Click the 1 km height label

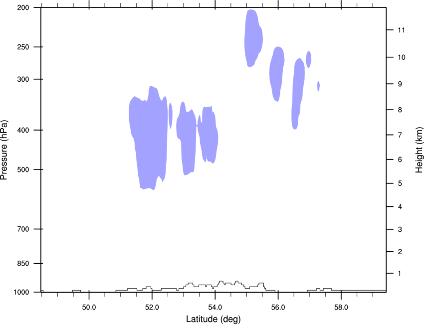[x=400, y=274]
